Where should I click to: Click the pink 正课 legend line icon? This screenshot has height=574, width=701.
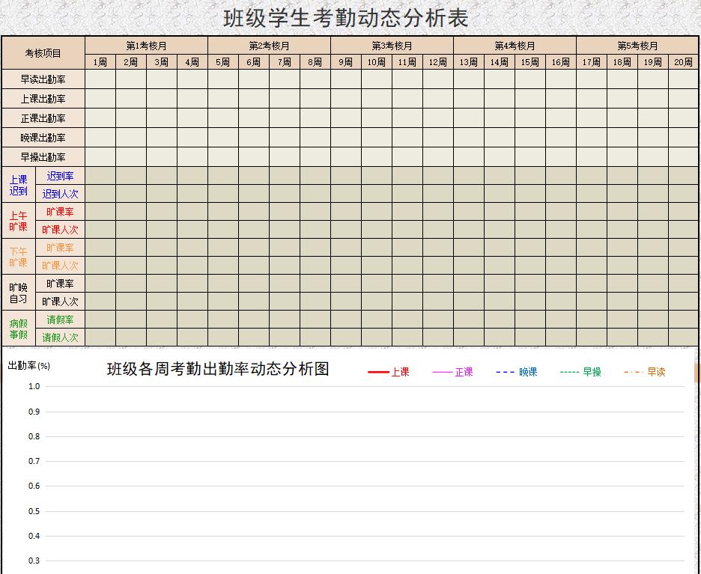pos(443,372)
